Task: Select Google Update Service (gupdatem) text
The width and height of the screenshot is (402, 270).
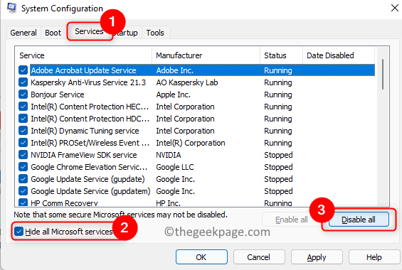Action: pyautogui.click(x=90, y=191)
